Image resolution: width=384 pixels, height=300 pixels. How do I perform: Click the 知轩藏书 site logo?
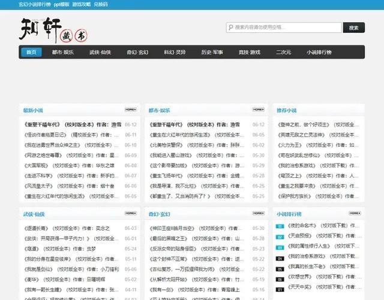53,28
